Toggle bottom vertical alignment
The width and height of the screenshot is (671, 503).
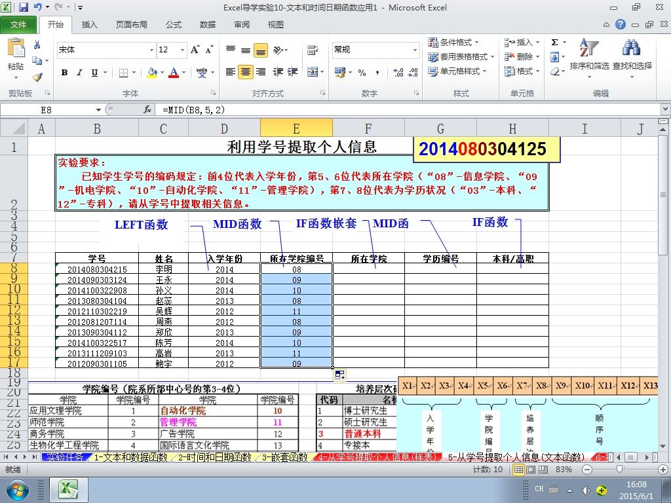(261, 50)
